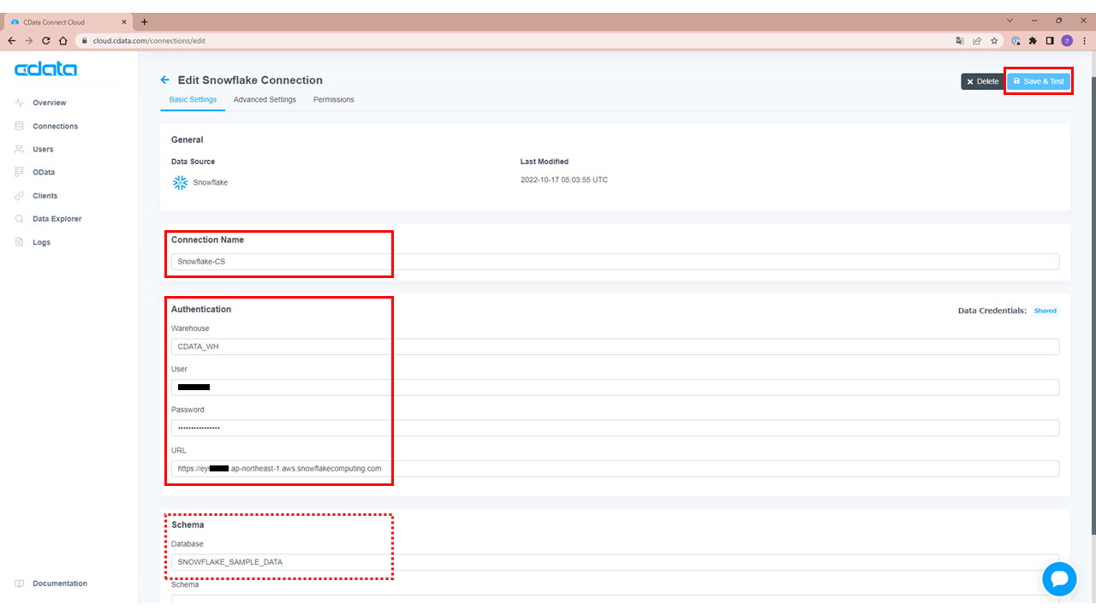Click the Save & Test button
This screenshot has height=616, width=1096.
click(1039, 81)
